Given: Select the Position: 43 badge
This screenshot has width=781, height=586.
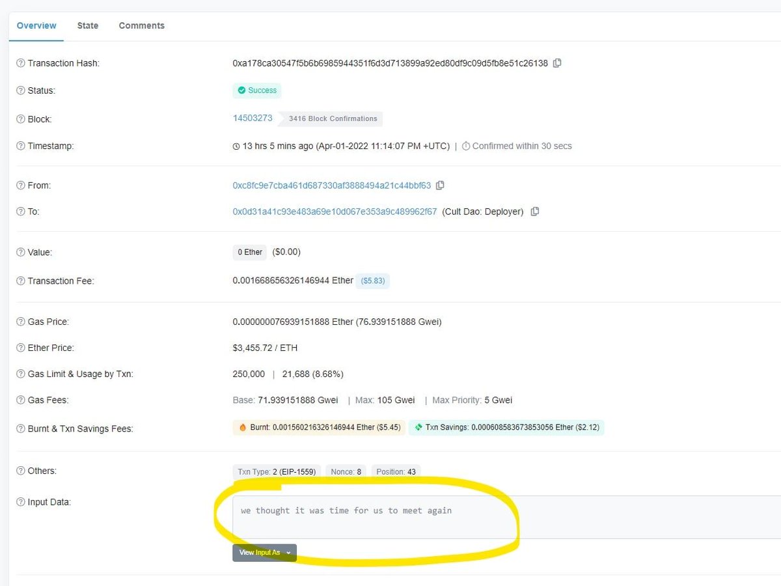Looking at the screenshot, I should (396, 471).
